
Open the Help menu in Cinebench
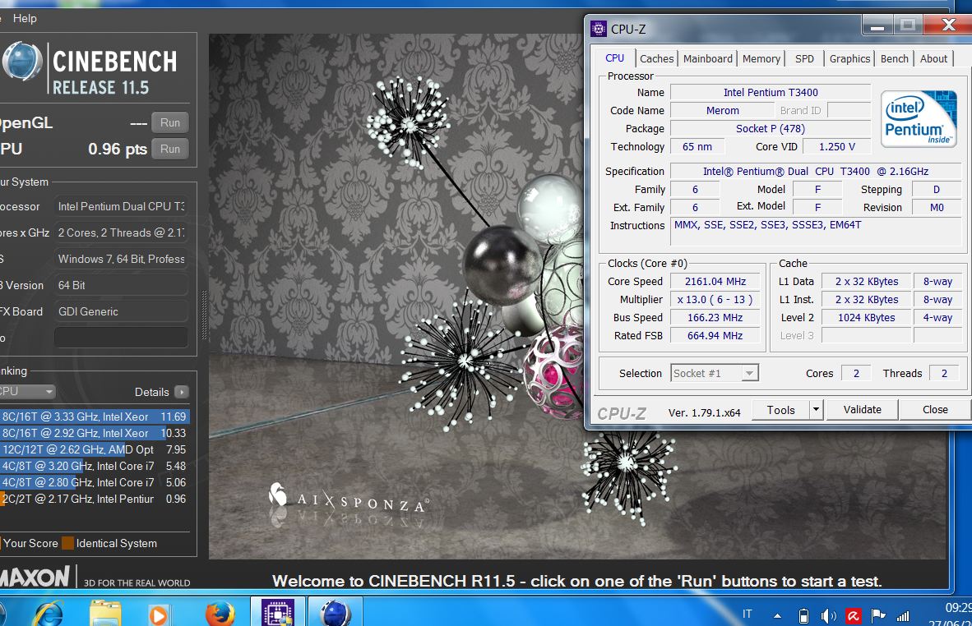tap(25, 19)
